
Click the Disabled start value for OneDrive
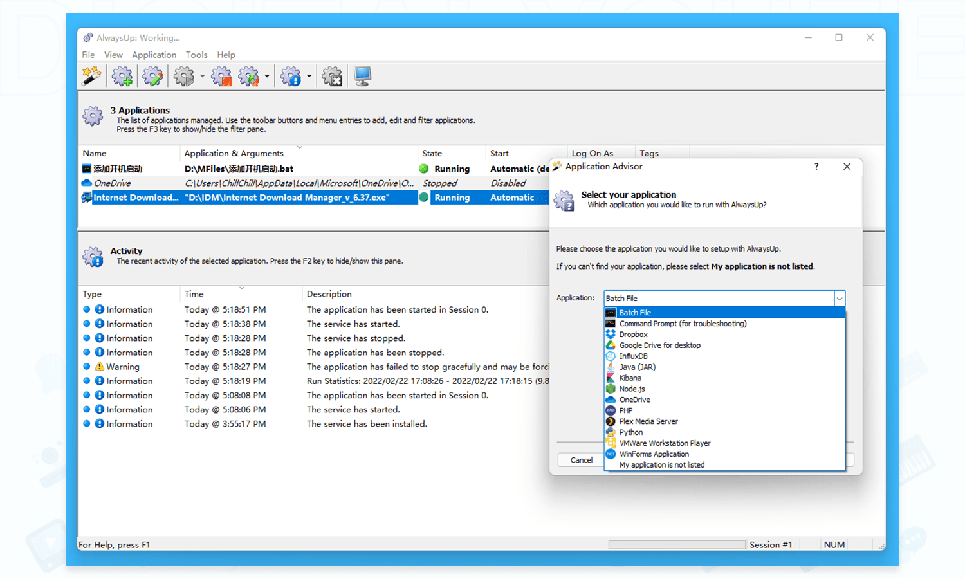click(508, 183)
